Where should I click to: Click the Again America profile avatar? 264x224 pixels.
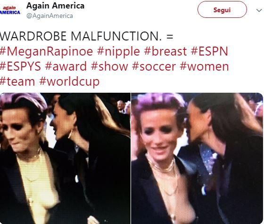click(10, 10)
